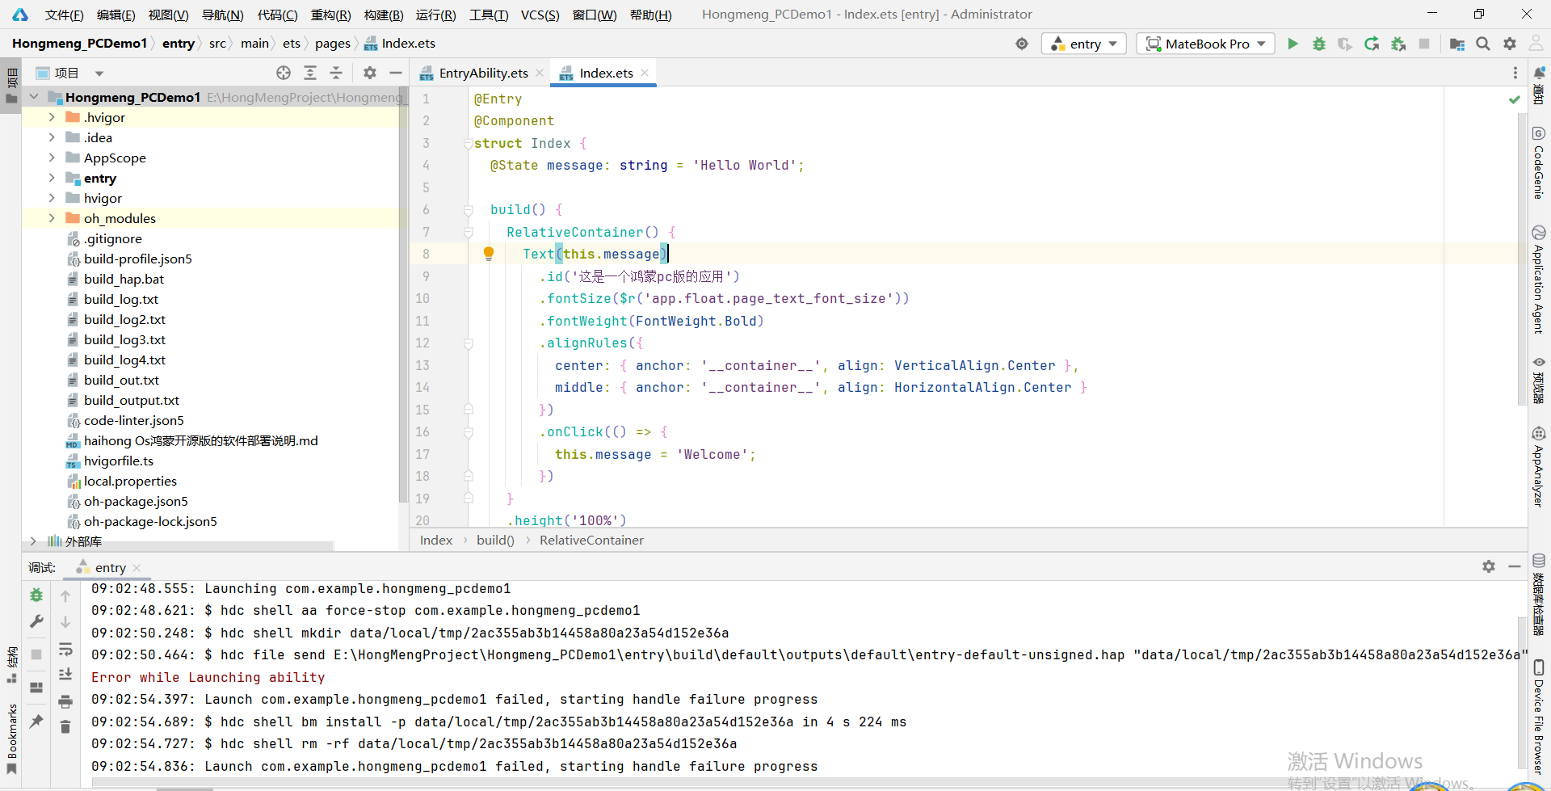Open the project structure icon in main toolbar

(x=1457, y=44)
